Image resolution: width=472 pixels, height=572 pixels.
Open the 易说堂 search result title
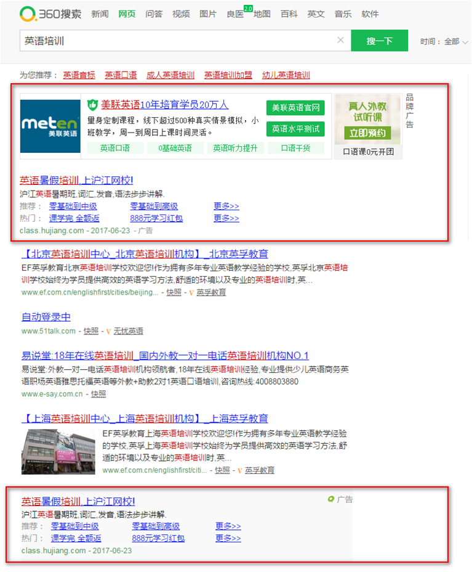tap(165, 356)
